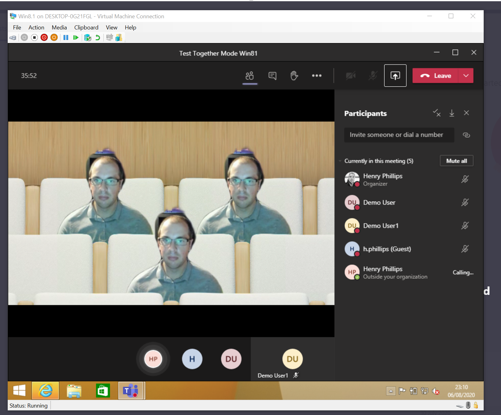The height and width of the screenshot is (415, 501).
Task: Click the copy join link icon
Action: point(466,135)
